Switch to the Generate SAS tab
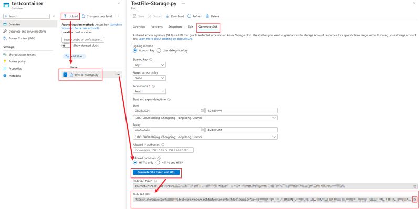The image size is (420, 209). (x=208, y=27)
